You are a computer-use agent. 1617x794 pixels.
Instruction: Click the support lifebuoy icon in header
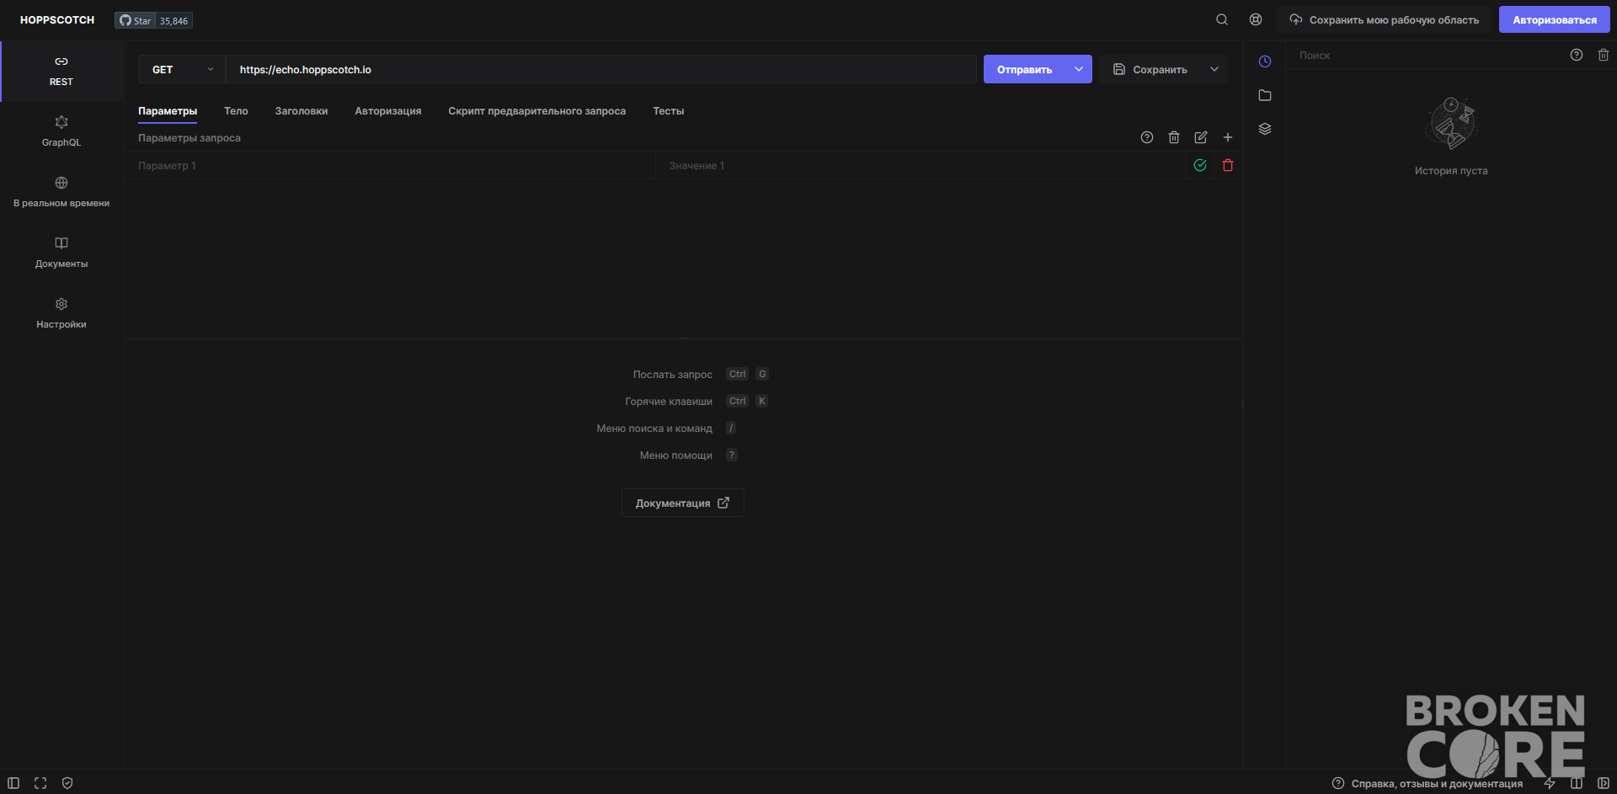pyautogui.click(x=1255, y=19)
